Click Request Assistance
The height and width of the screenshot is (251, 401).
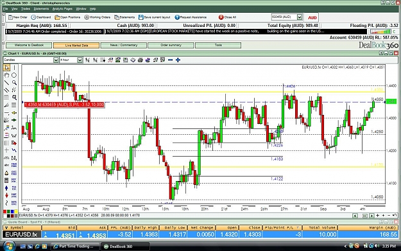[191, 17]
